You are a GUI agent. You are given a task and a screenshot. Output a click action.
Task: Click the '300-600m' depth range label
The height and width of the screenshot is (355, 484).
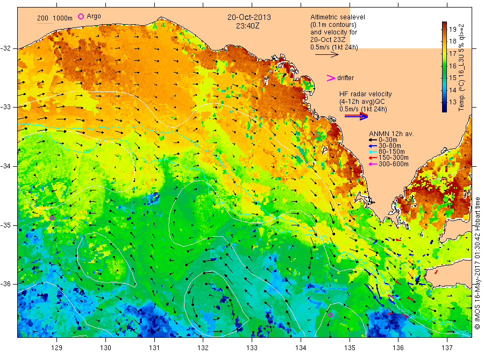[394, 164]
